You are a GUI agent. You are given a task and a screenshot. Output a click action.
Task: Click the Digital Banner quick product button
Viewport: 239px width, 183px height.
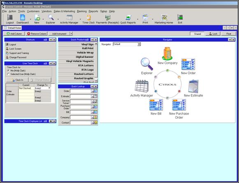point(77,57)
